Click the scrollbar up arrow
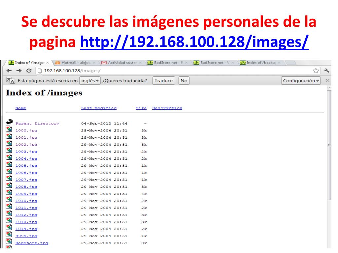The image size is (338, 253). coord(329,88)
